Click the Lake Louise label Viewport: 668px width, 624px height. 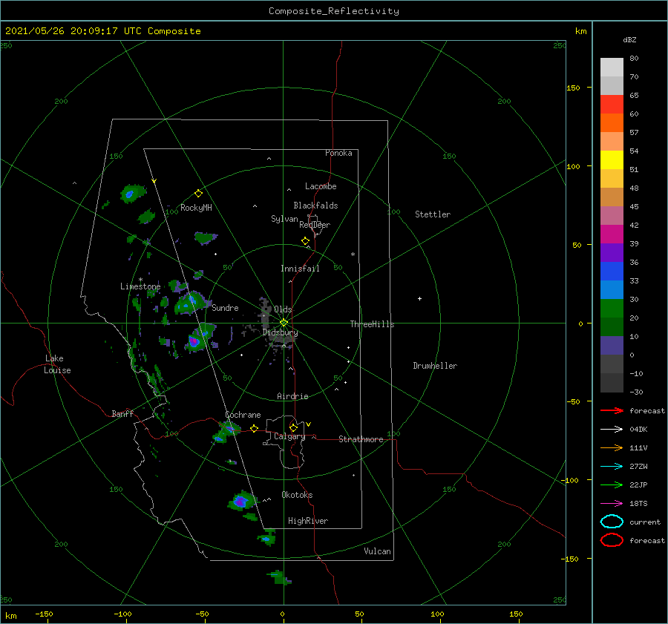click(57, 364)
